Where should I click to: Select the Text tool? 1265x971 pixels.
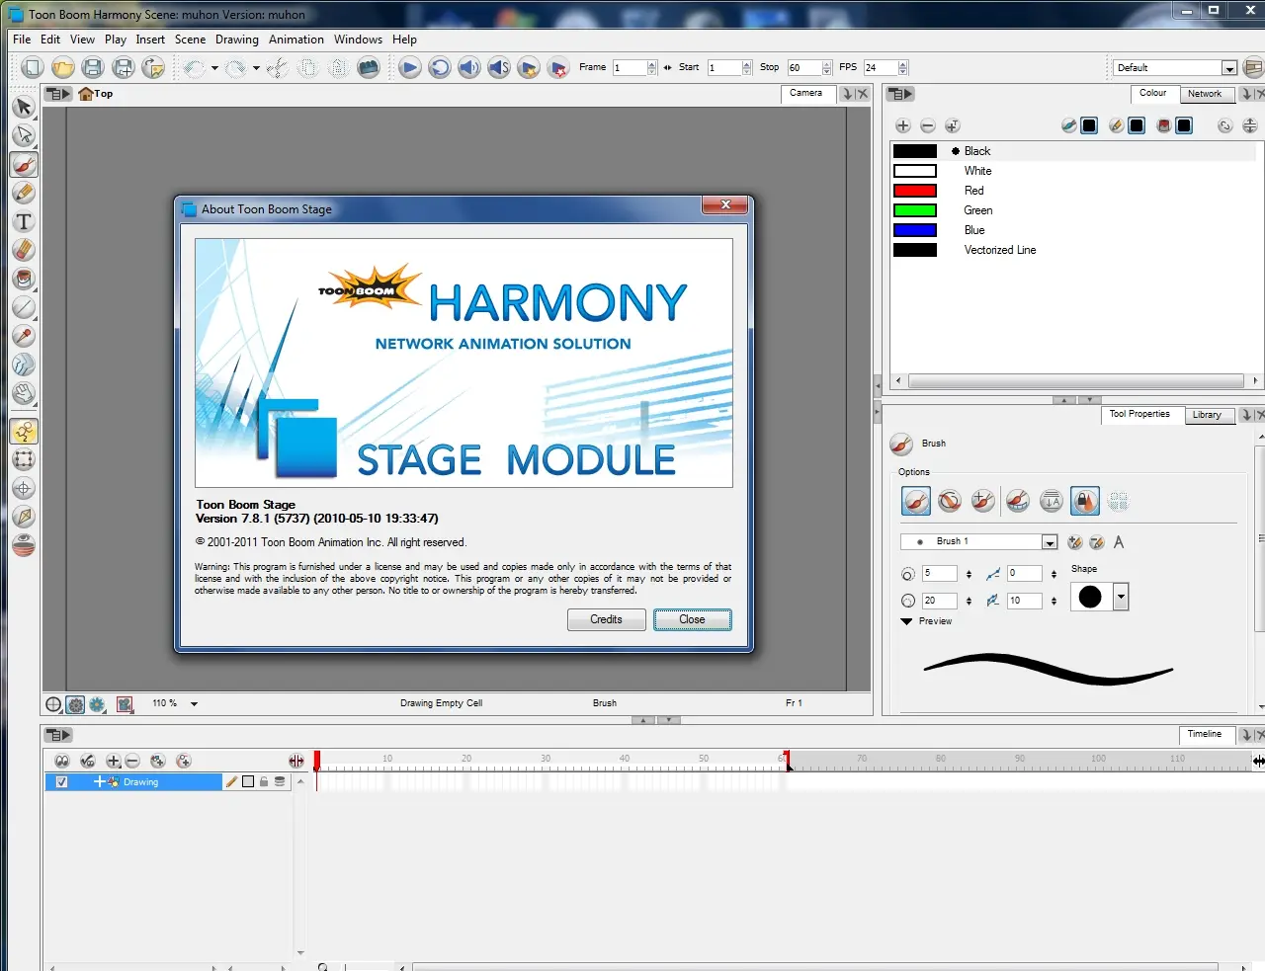click(24, 221)
